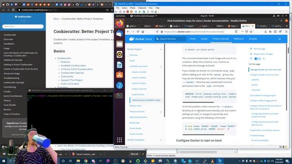Open the View menu of the VM window

point(151,8)
